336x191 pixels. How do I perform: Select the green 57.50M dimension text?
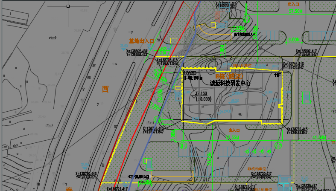point(295,12)
